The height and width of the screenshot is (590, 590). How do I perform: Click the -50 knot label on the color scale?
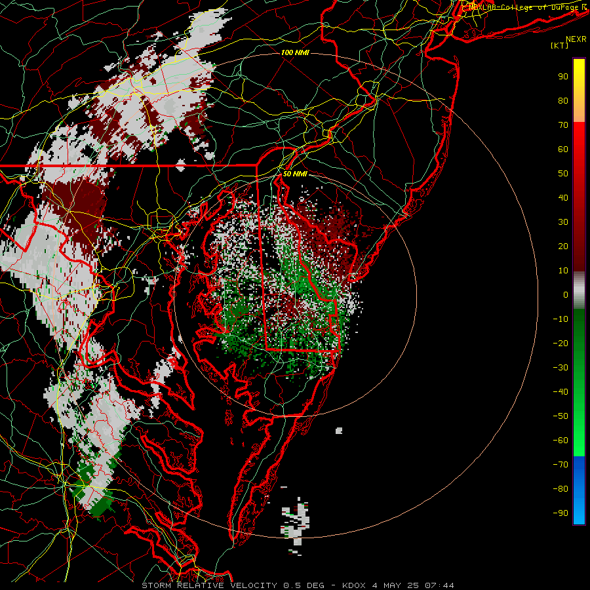coord(560,416)
